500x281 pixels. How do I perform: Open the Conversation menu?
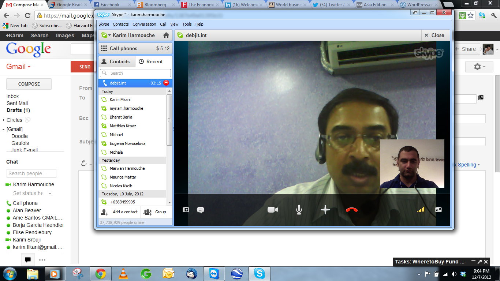pos(144,24)
